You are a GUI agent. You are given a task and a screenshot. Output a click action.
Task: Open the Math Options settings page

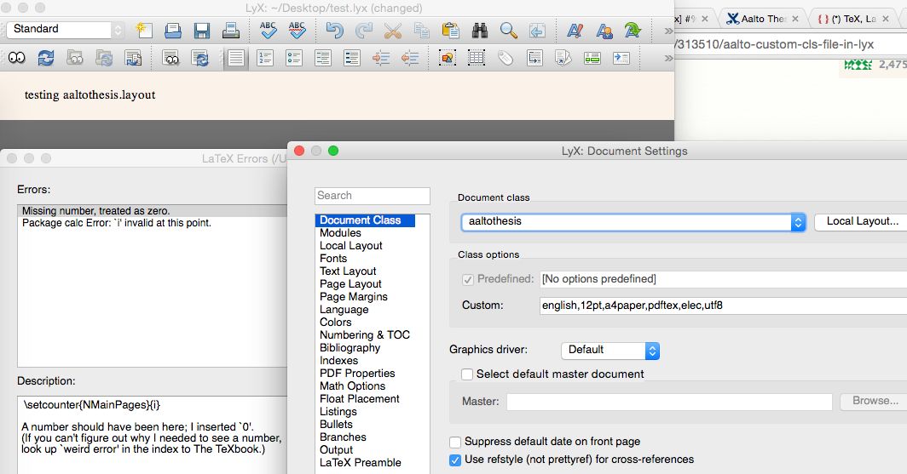point(352,386)
